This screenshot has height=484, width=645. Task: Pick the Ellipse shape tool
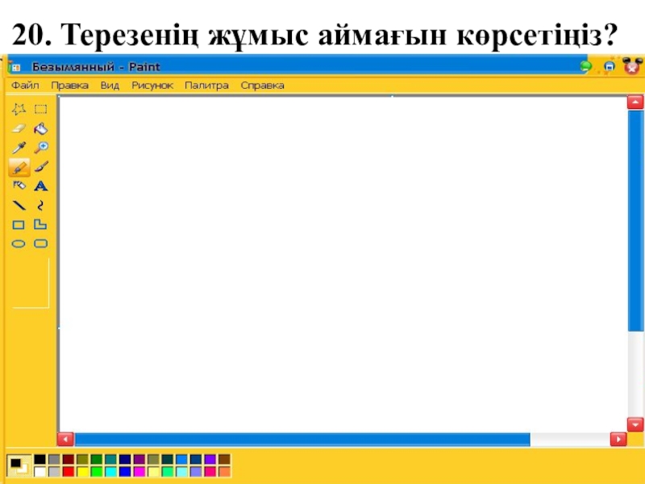(x=19, y=244)
